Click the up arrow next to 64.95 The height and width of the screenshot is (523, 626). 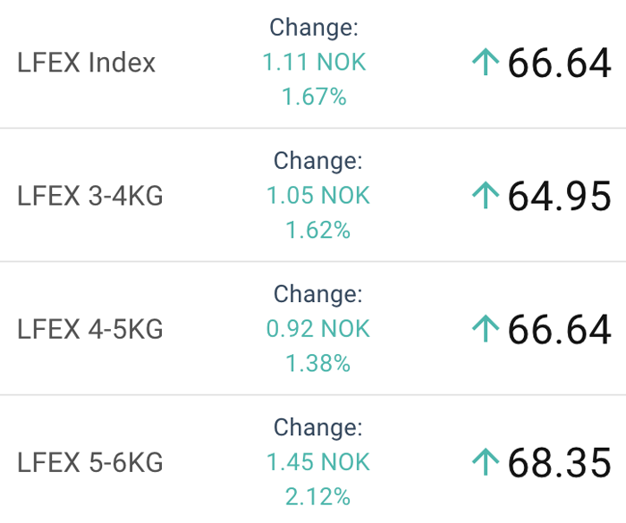click(486, 195)
